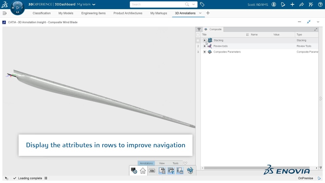
Task: Pause loading via the pause icon
Action: [46, 178]
